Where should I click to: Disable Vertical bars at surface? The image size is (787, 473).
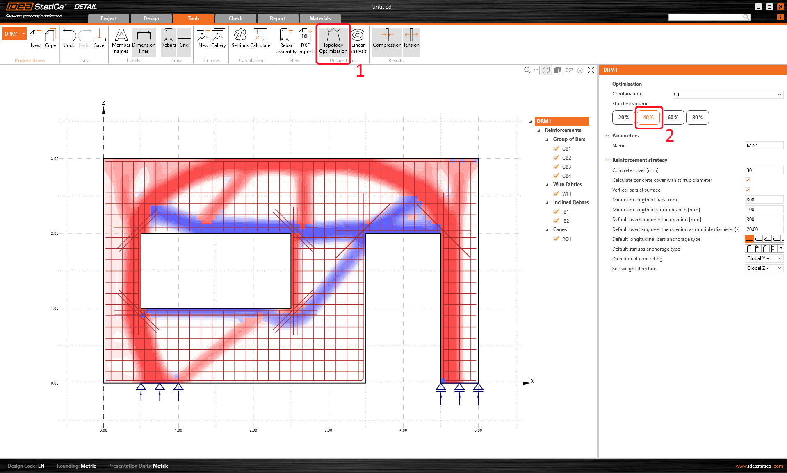click(747, 190)
